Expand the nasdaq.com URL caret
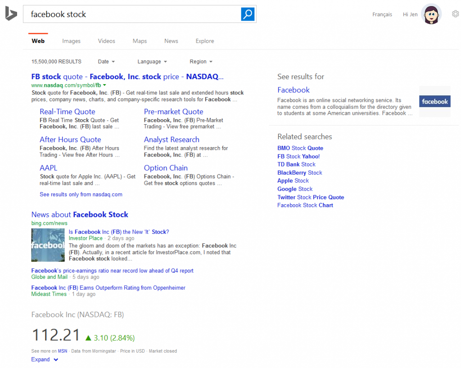Image resolution: width=461 pixels, height=368 pixels. point(104,85)
